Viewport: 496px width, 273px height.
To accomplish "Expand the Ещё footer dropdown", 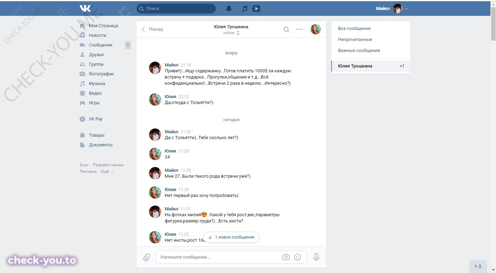I will tap(107, 171).
